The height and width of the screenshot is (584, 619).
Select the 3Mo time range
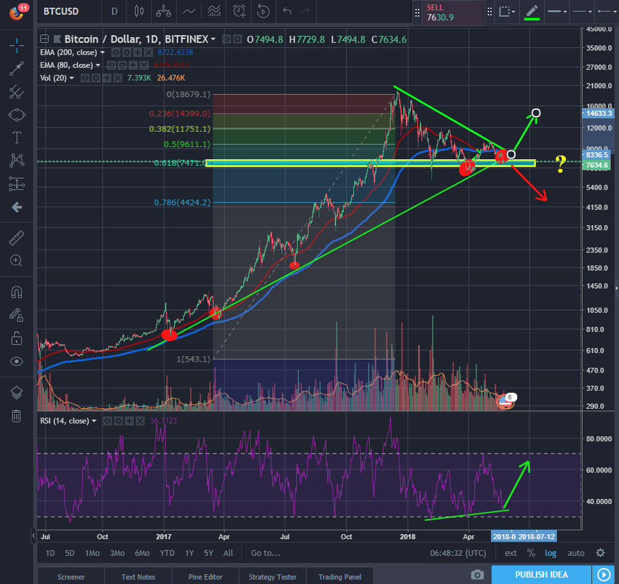coord(117,553)
